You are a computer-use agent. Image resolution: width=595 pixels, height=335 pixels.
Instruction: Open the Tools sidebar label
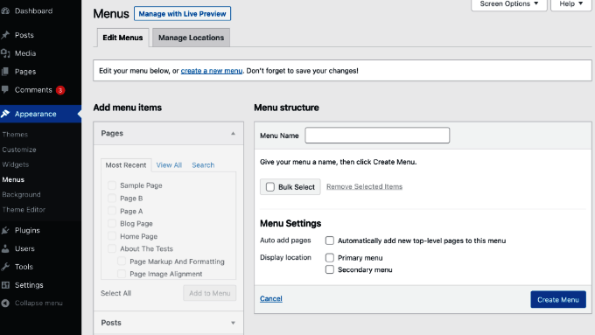(24, 267)
